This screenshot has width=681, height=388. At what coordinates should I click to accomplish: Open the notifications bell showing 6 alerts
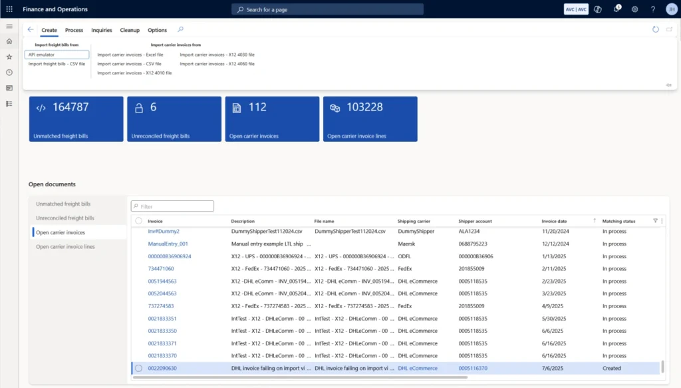pyautogui.click(x=616, y=9)
